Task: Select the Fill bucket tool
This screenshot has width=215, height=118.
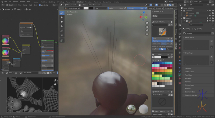Action: coord(62,31)
